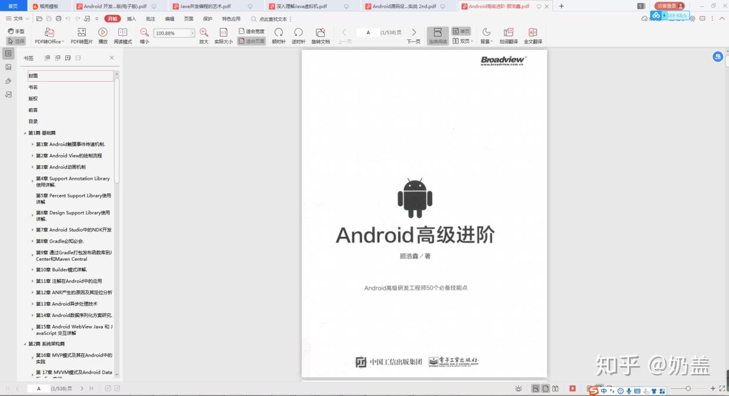Viewport: 729px width, 396px height.
Task: Open the zoom percentage 100.88% dropdown
Action: [192, 33]
